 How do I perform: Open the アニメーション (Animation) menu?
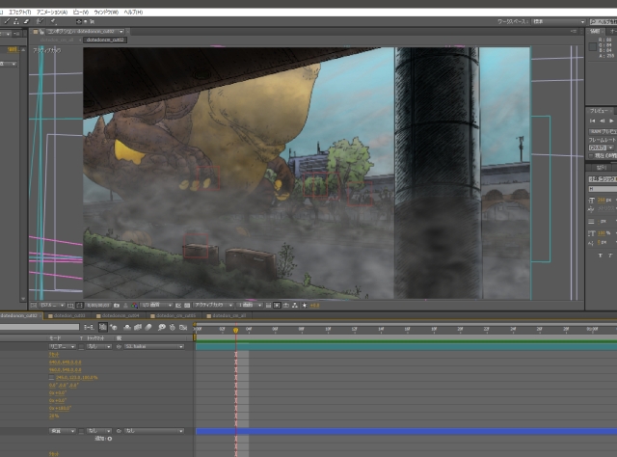[x=52, y=12]
